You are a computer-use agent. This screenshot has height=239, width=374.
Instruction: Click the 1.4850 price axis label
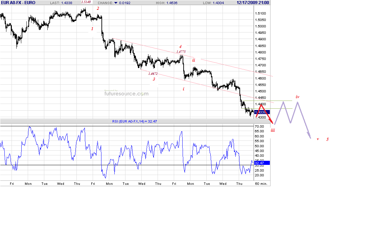point(260,46)
